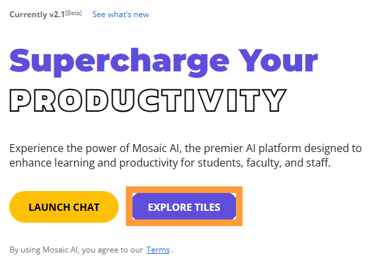
Task: Open the Terms link
Action: point(158,250)
